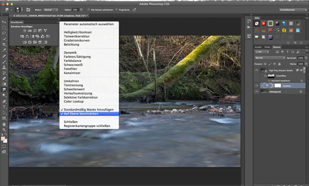Enable the Alle Ebenen aufnehmen checkbox
The width and height of the screenshot is (309, 186).
point(89,9)
